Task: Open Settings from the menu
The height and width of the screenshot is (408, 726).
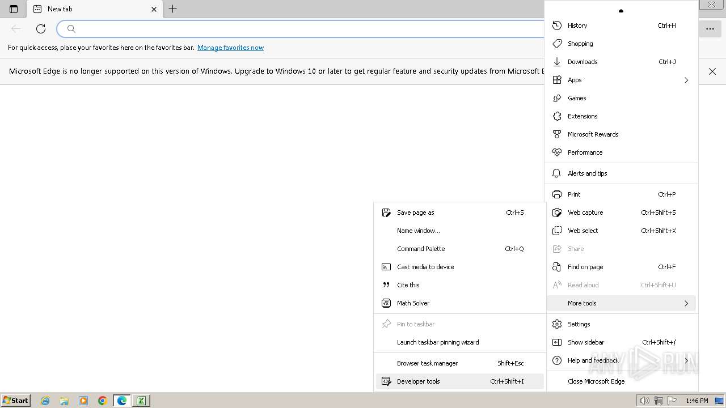Action: point(621,324)
